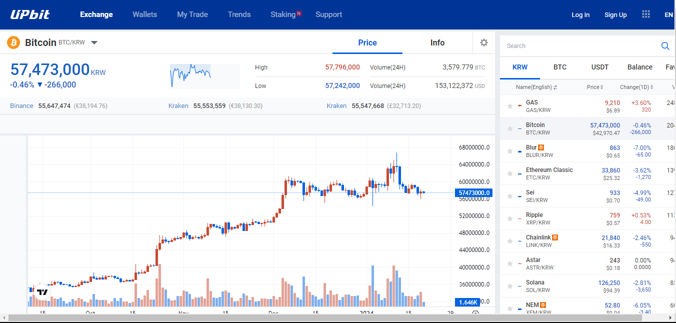Switch to the Info tab

[437, 42]
